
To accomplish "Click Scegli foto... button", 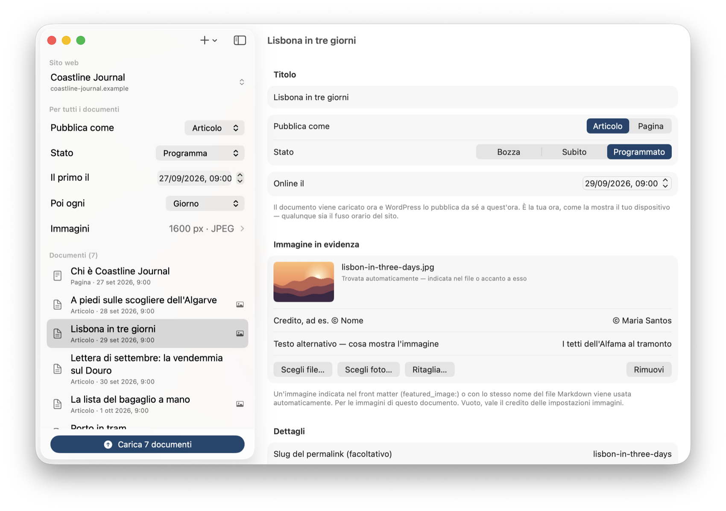I will click(x=369, y=369).
